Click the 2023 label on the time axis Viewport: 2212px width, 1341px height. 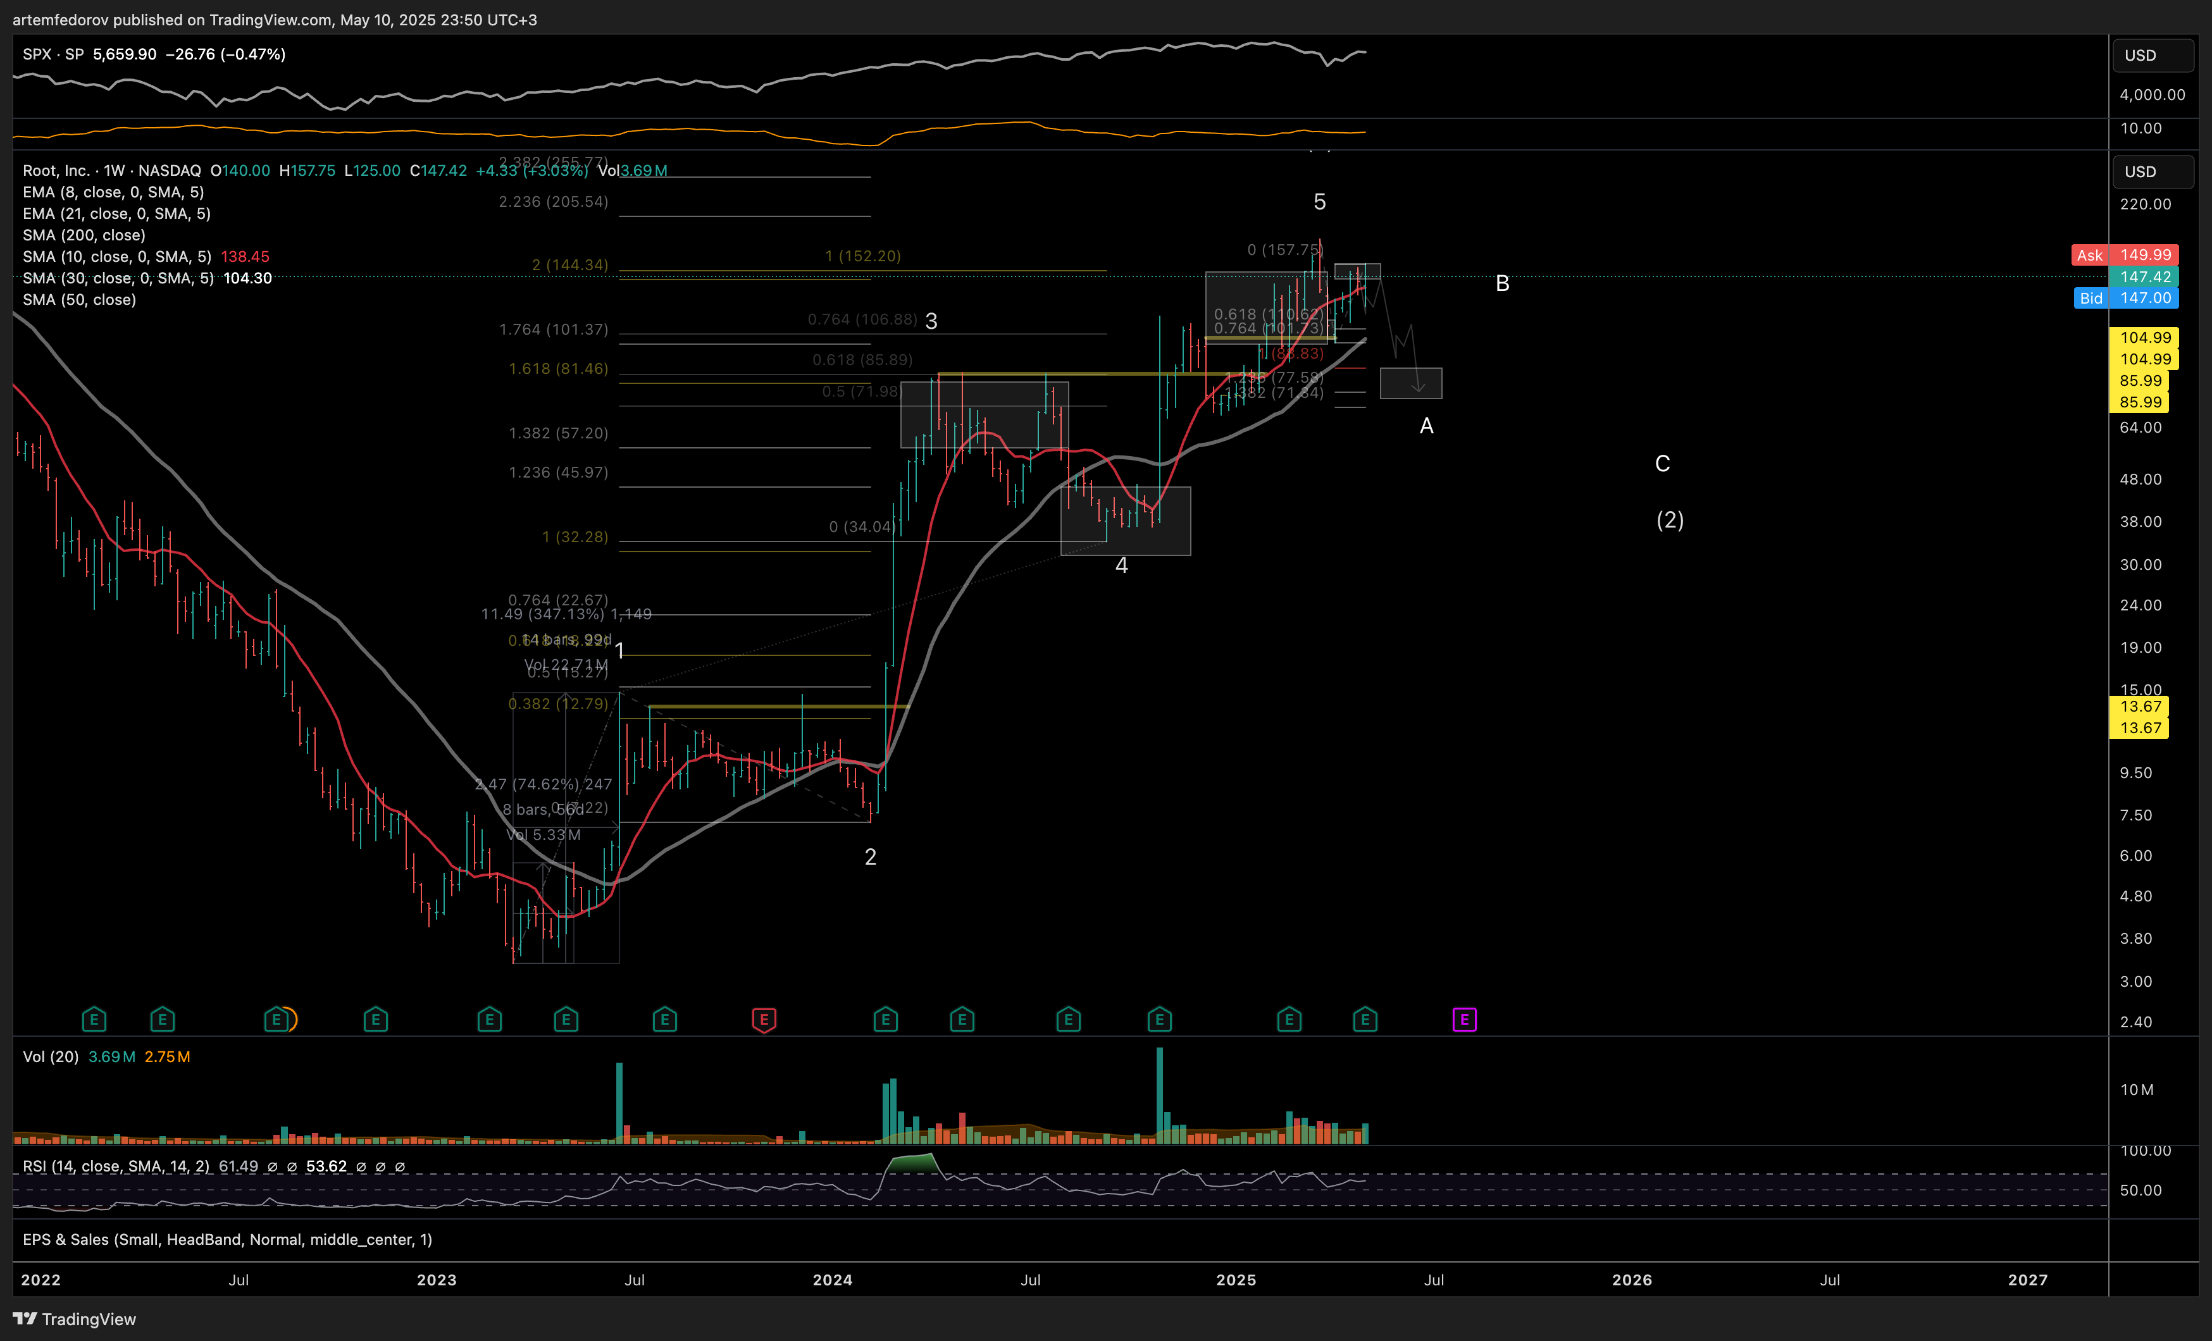pyautogui.click(x=437, y=1280)
